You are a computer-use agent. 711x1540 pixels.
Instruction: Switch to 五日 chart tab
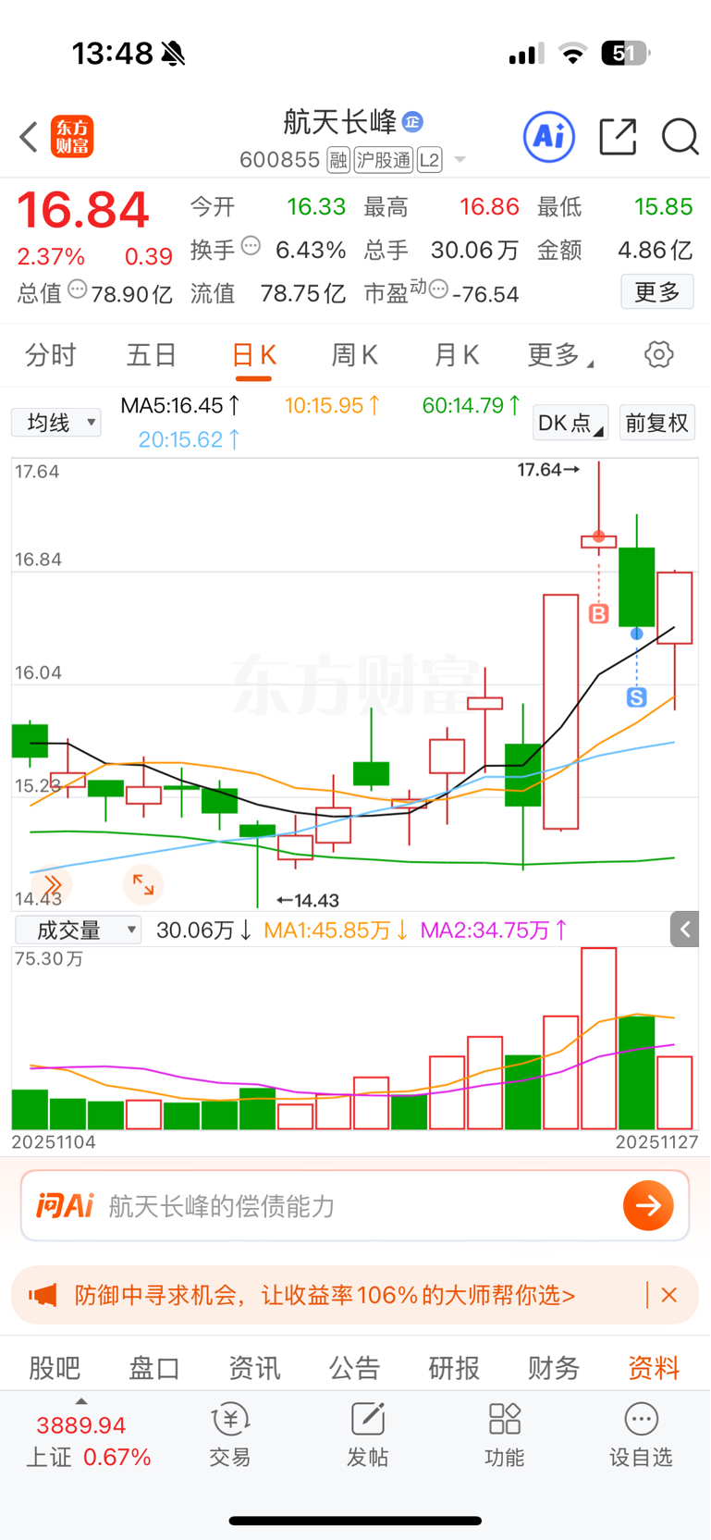click(x=152, y=355)
